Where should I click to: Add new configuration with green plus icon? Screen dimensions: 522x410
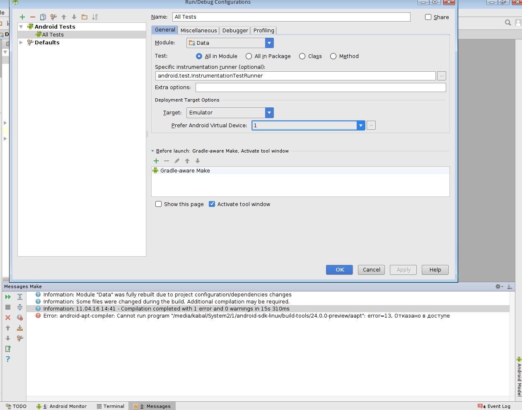point(22,17)
